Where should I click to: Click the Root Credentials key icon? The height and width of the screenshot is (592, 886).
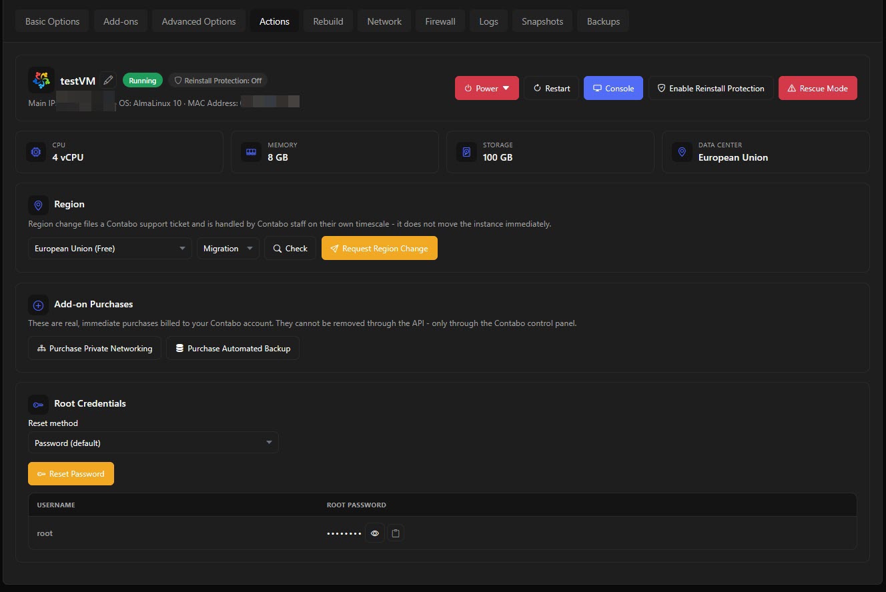point(38,404)
